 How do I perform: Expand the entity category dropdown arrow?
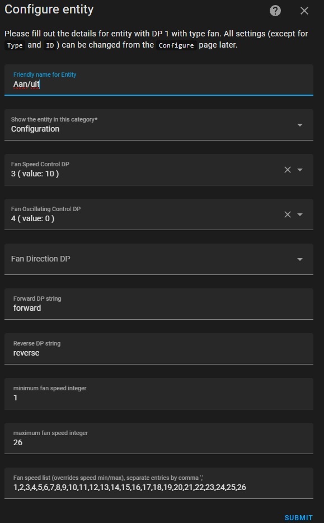(300, 125)
